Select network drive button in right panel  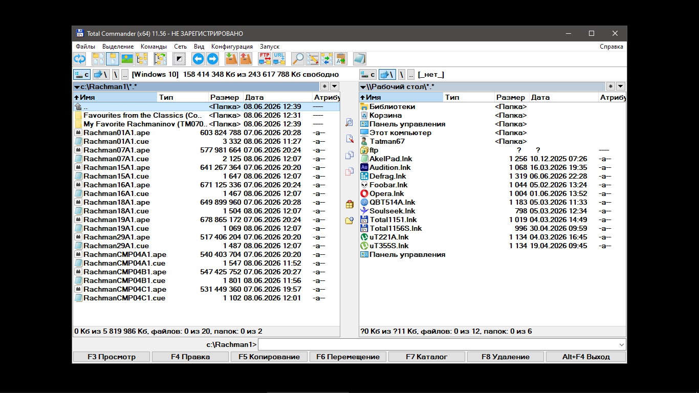(x=387, y=75)
